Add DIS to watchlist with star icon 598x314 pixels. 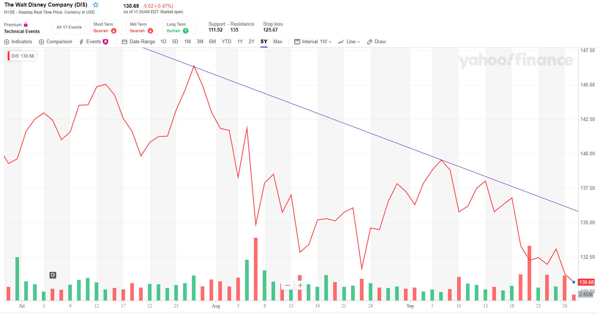(96, 5)
